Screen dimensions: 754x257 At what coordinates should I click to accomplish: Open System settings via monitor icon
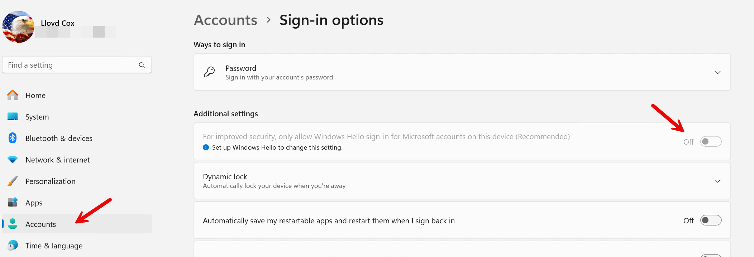[x=13, y=117]
